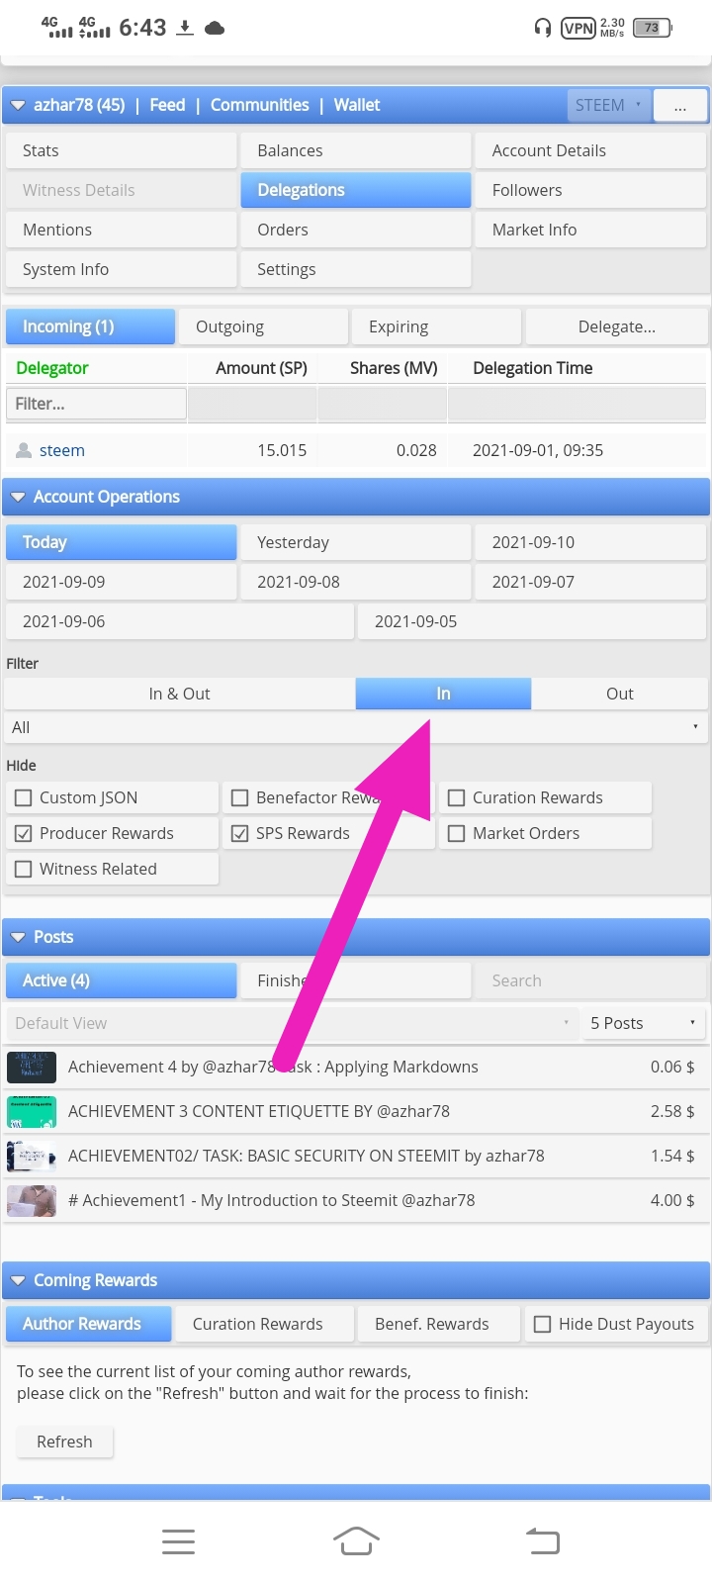Tap the download indicator in status bar
The height and width of the screenshot is (1583, 712).
[x=185, y=28]
